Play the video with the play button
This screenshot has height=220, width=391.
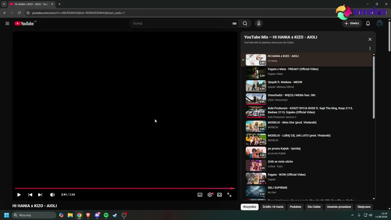pyautogui.click(x=19, y=195)
